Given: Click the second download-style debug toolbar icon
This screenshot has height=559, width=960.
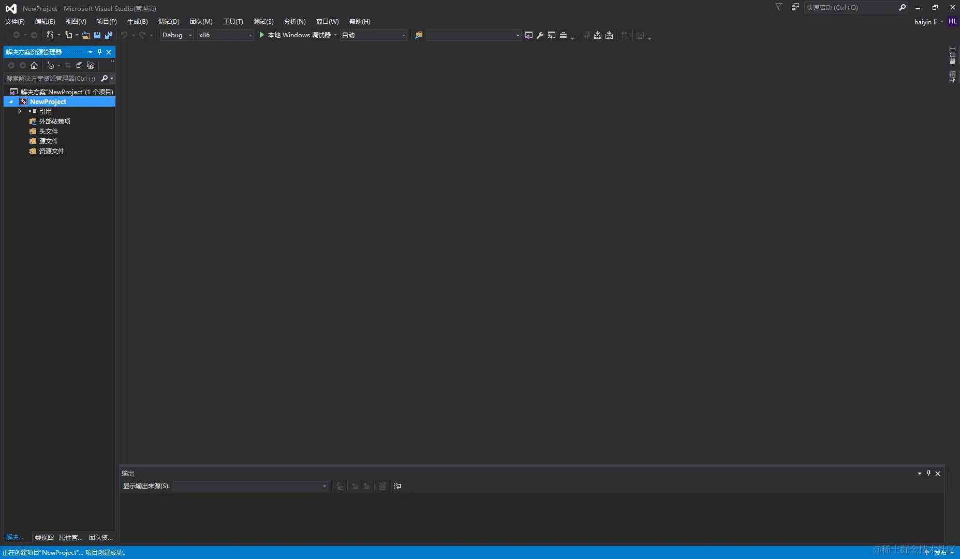Looking at the screenshot, I should tap(609, 35).
